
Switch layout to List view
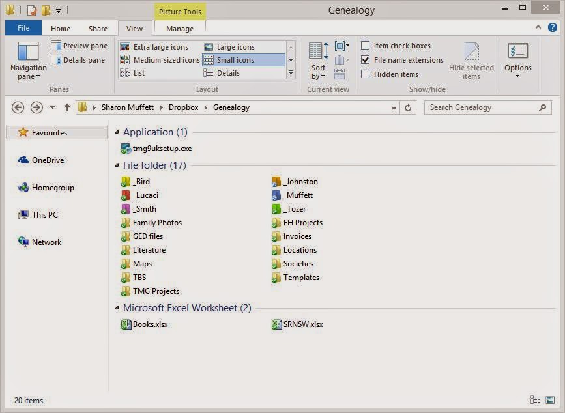[x=132, y=73]
